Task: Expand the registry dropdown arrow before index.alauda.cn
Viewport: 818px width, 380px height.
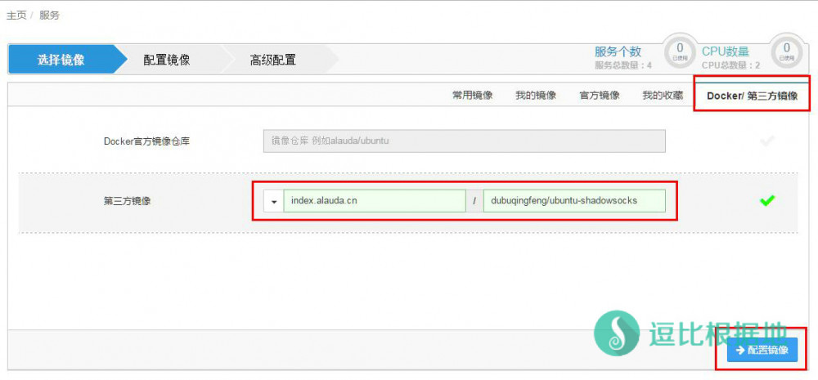Action: [273, 201]
